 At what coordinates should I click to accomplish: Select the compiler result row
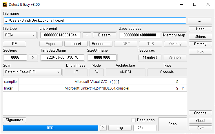(95, 82)
